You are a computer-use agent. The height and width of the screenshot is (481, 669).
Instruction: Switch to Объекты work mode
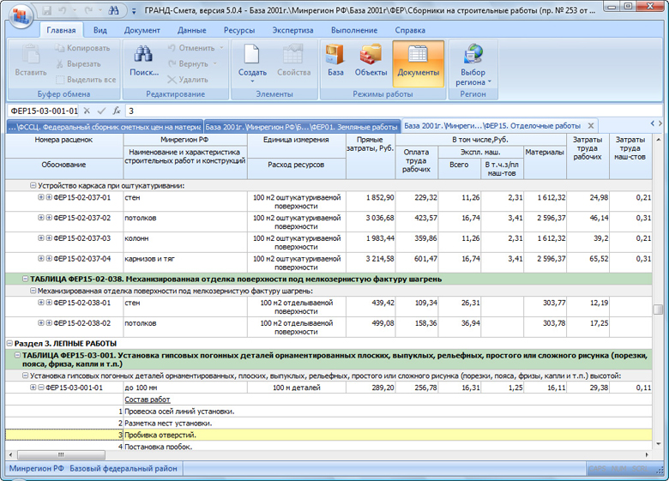tap(371, 61)
